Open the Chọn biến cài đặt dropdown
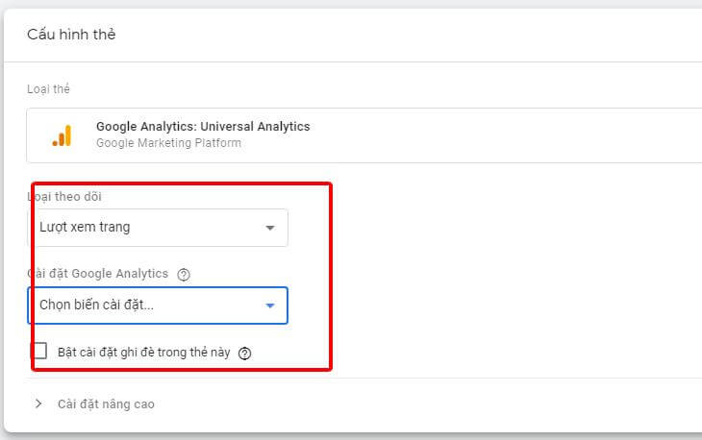The width and height of the screenshot is (702, 440). coord(158,306)
